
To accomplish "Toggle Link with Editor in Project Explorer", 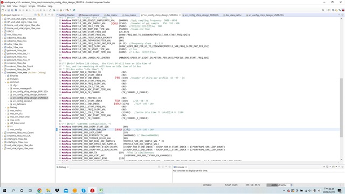I will pyautogui.click(x=39, y=15).
